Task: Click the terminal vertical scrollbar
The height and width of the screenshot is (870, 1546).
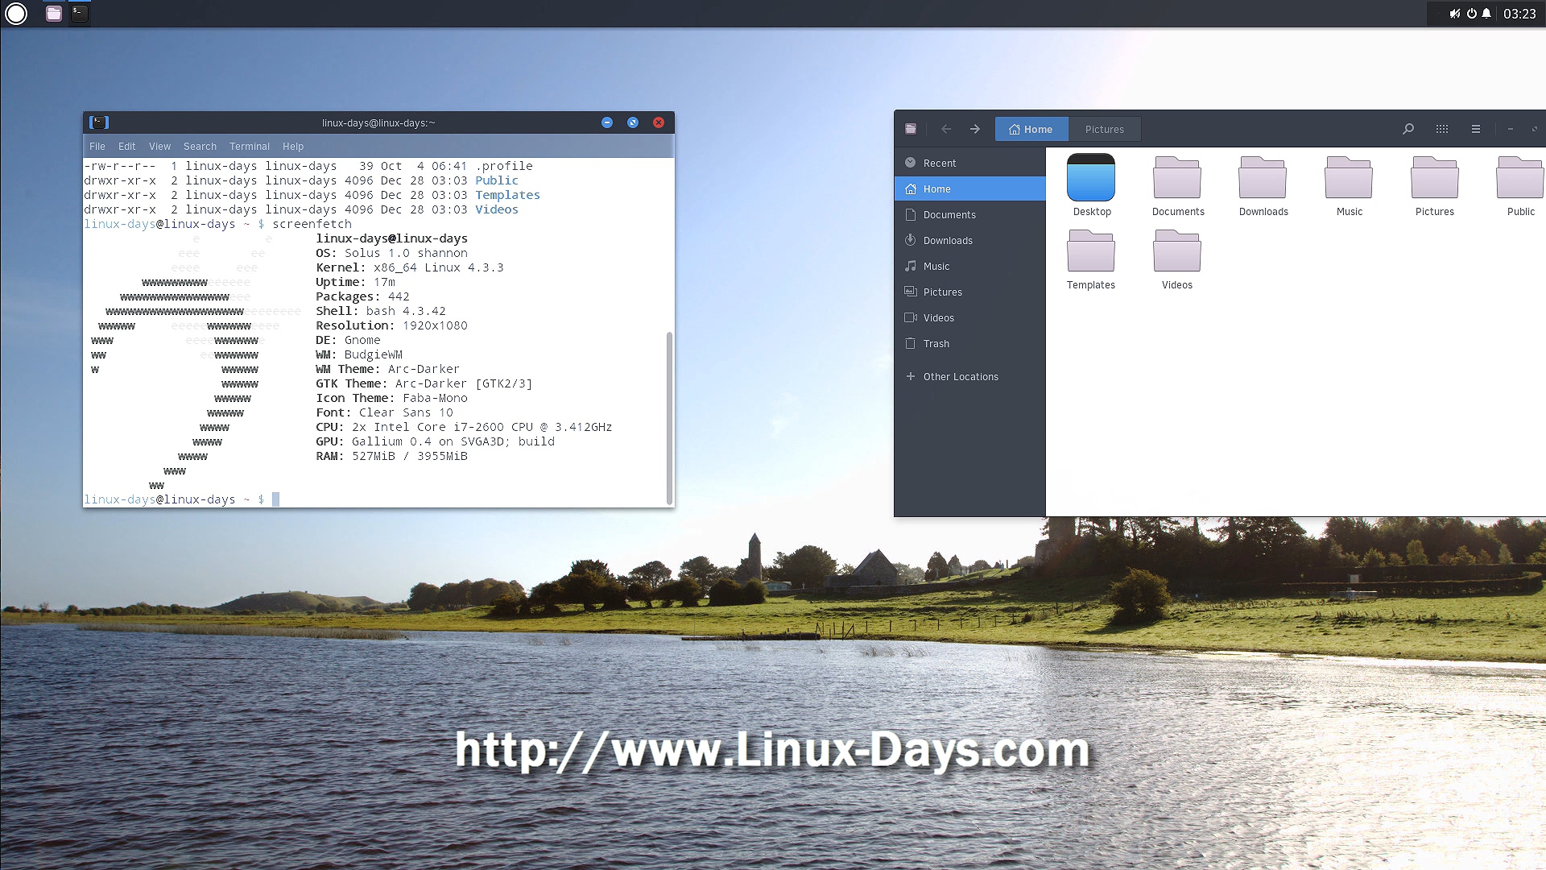Action: [x=669, y=415]
